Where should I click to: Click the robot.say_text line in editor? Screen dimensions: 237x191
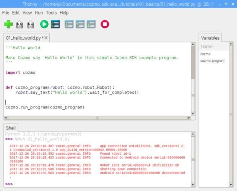pyautogui.click(x=77, y=92)
